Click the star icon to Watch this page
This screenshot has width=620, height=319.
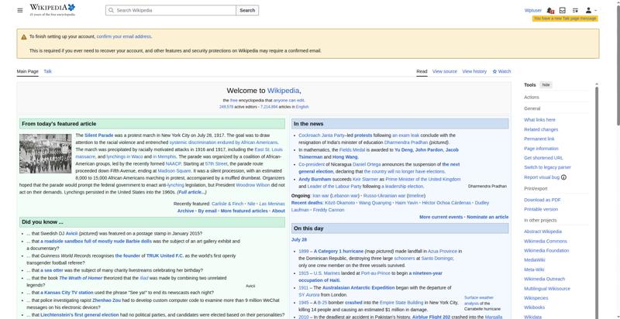coord(494,71)
